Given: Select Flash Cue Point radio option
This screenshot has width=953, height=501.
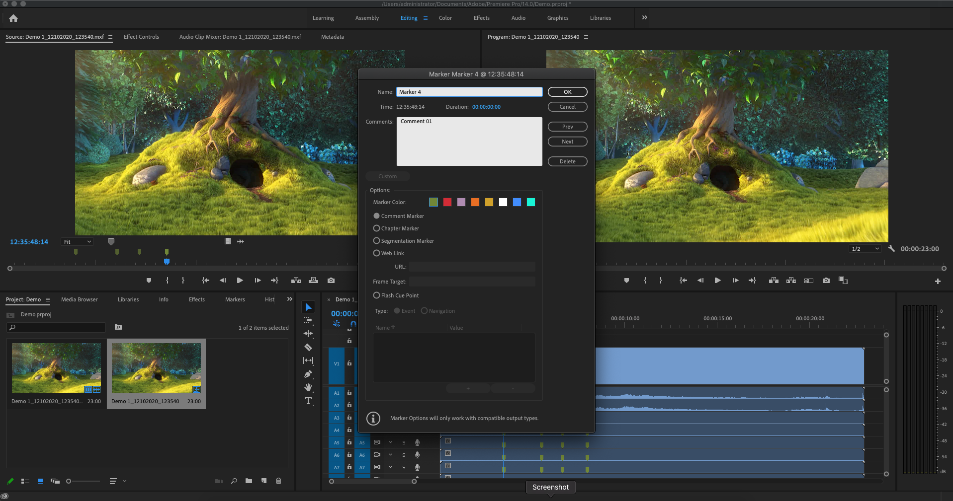Looking at the screenshot, I should point(376,295).
